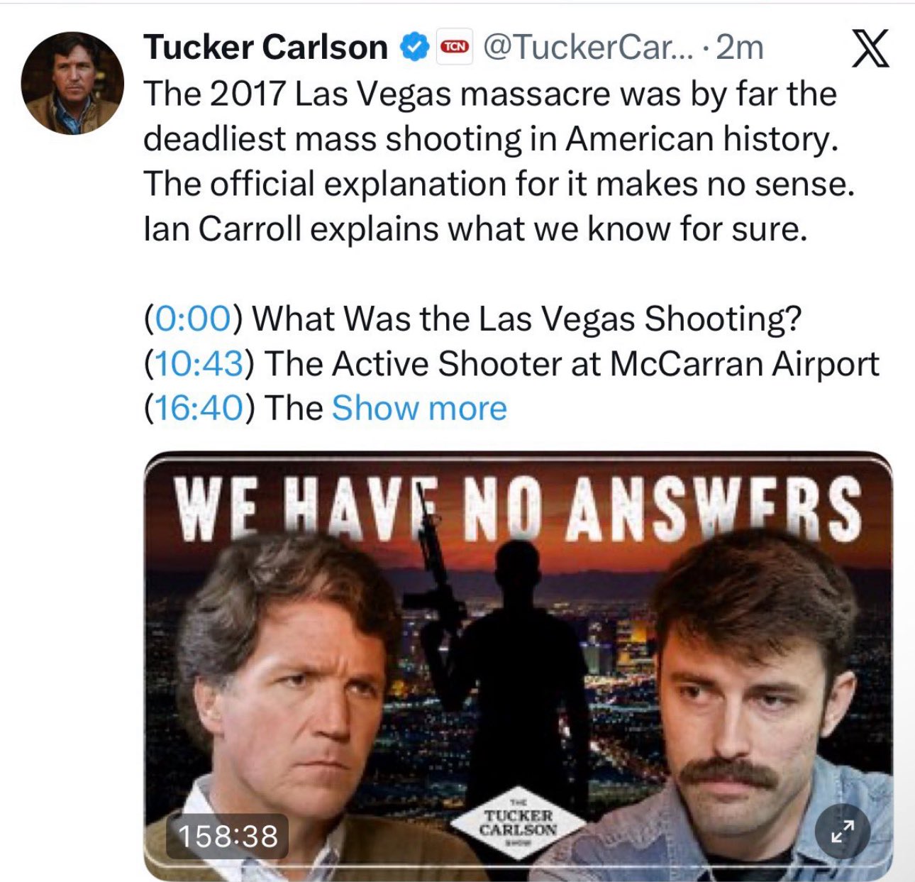The image size is (915, 882).
Task: Jump to the 16:40 chapter timestamp
Action: pos(199,409)
